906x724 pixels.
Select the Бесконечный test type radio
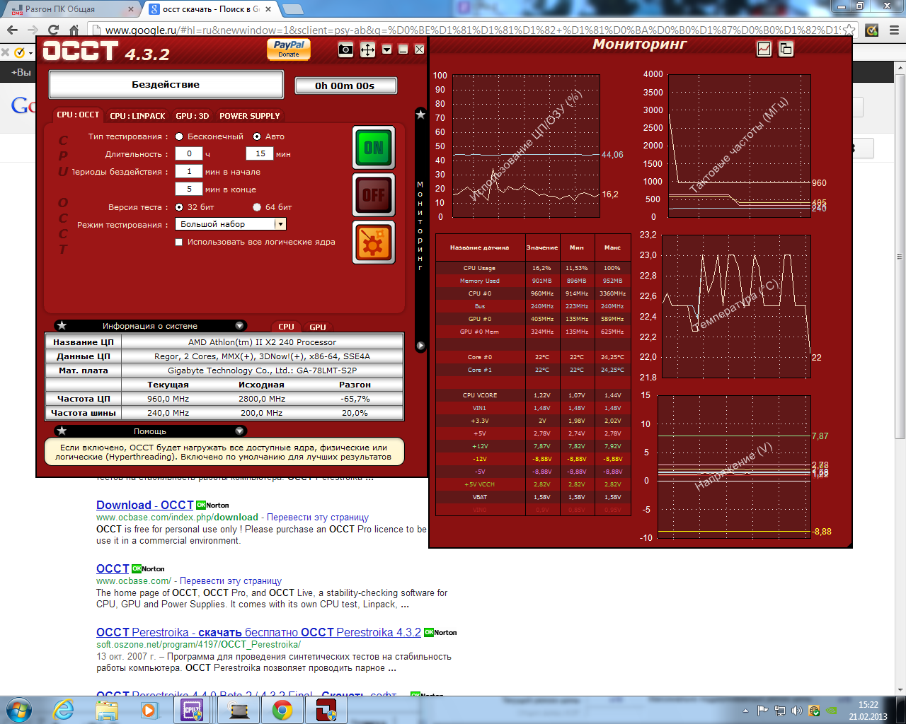[x=179, y=136]
